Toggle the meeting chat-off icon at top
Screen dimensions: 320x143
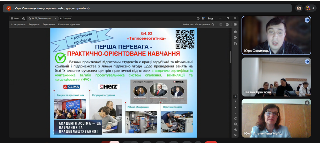pyautogui.click(x=299, y=8)
